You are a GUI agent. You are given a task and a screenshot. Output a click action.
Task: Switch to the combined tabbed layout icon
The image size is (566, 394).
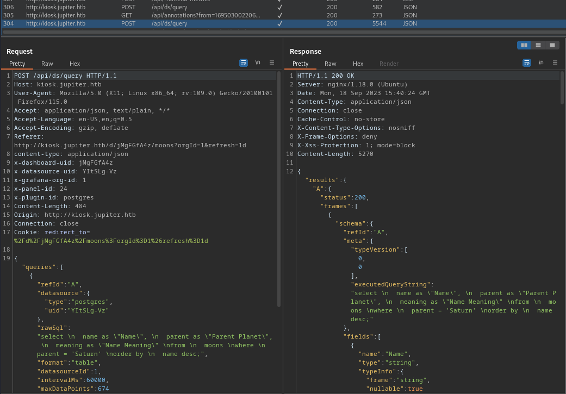(552, 45)
